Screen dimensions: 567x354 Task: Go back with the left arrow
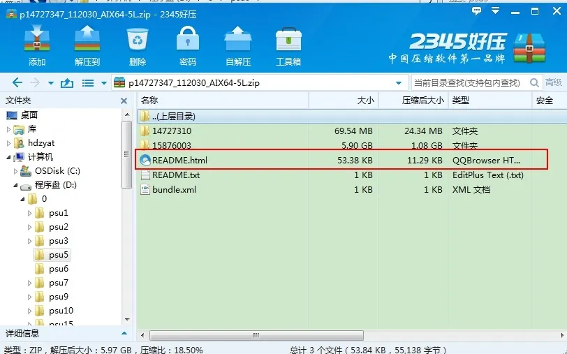[17, 83]
